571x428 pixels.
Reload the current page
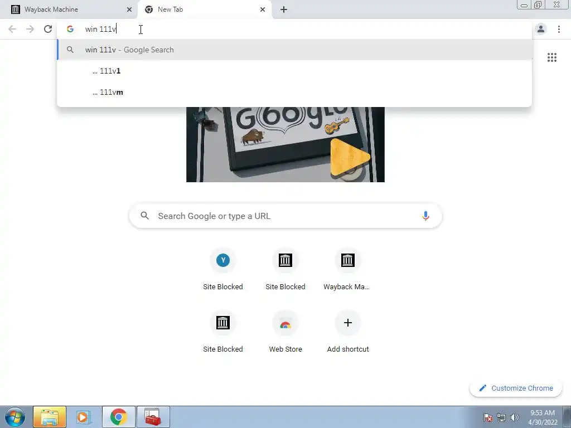[48, 29]
